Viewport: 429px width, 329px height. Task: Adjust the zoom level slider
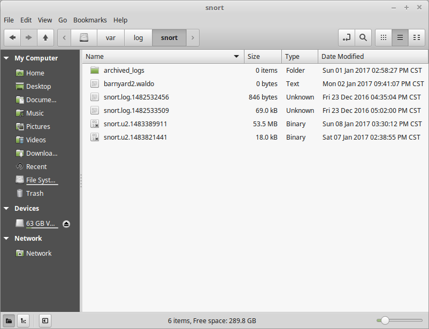[384, 320]
